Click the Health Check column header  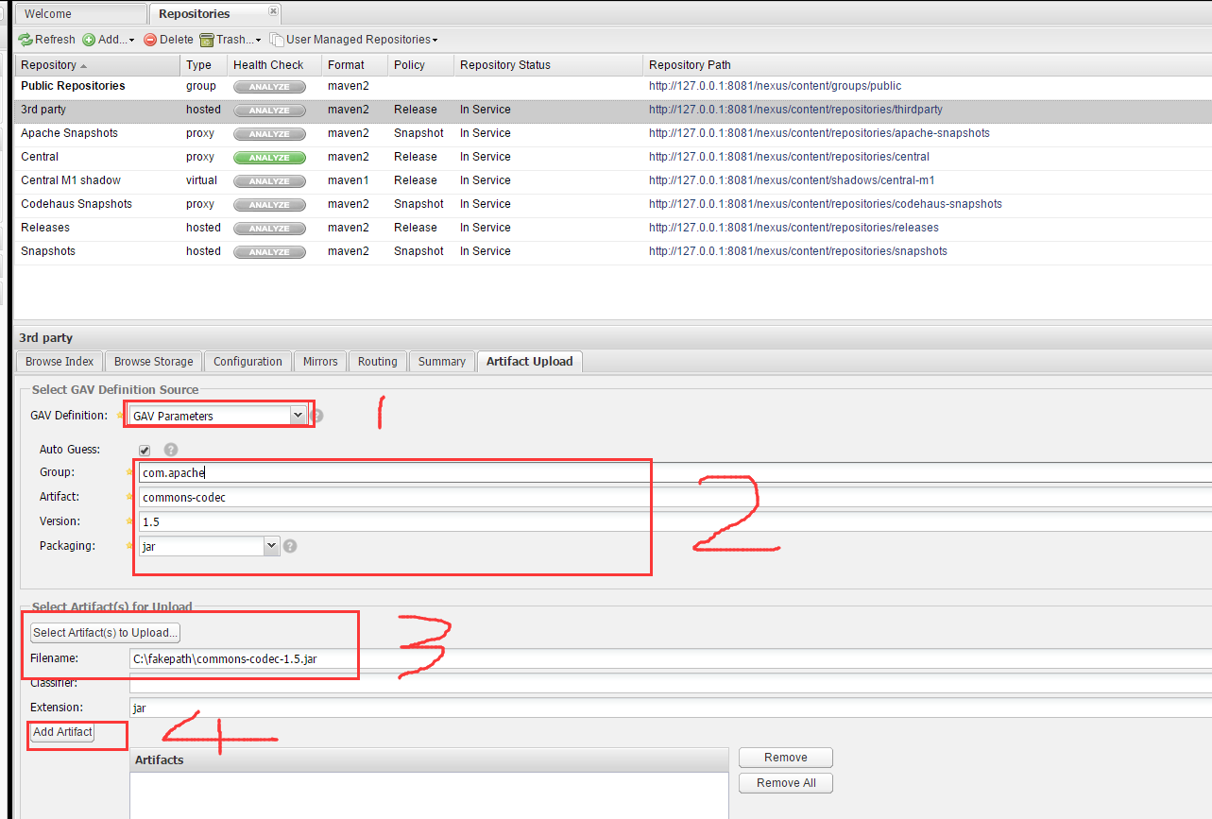point(274,65)
